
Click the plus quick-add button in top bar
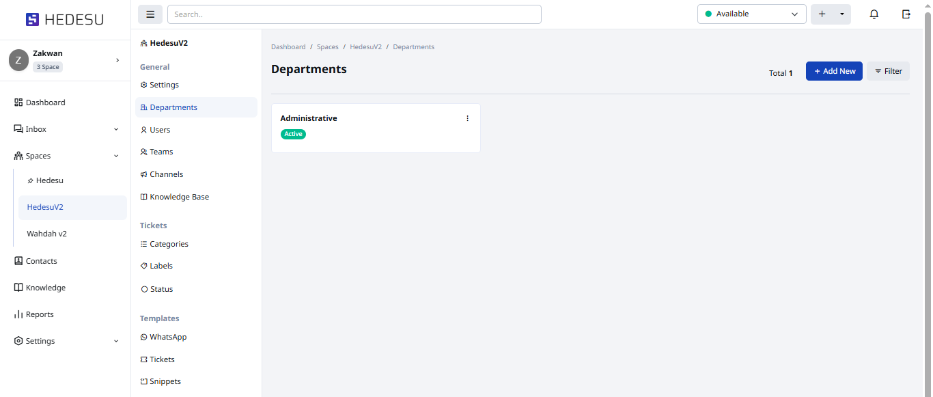tap(822, 14)
